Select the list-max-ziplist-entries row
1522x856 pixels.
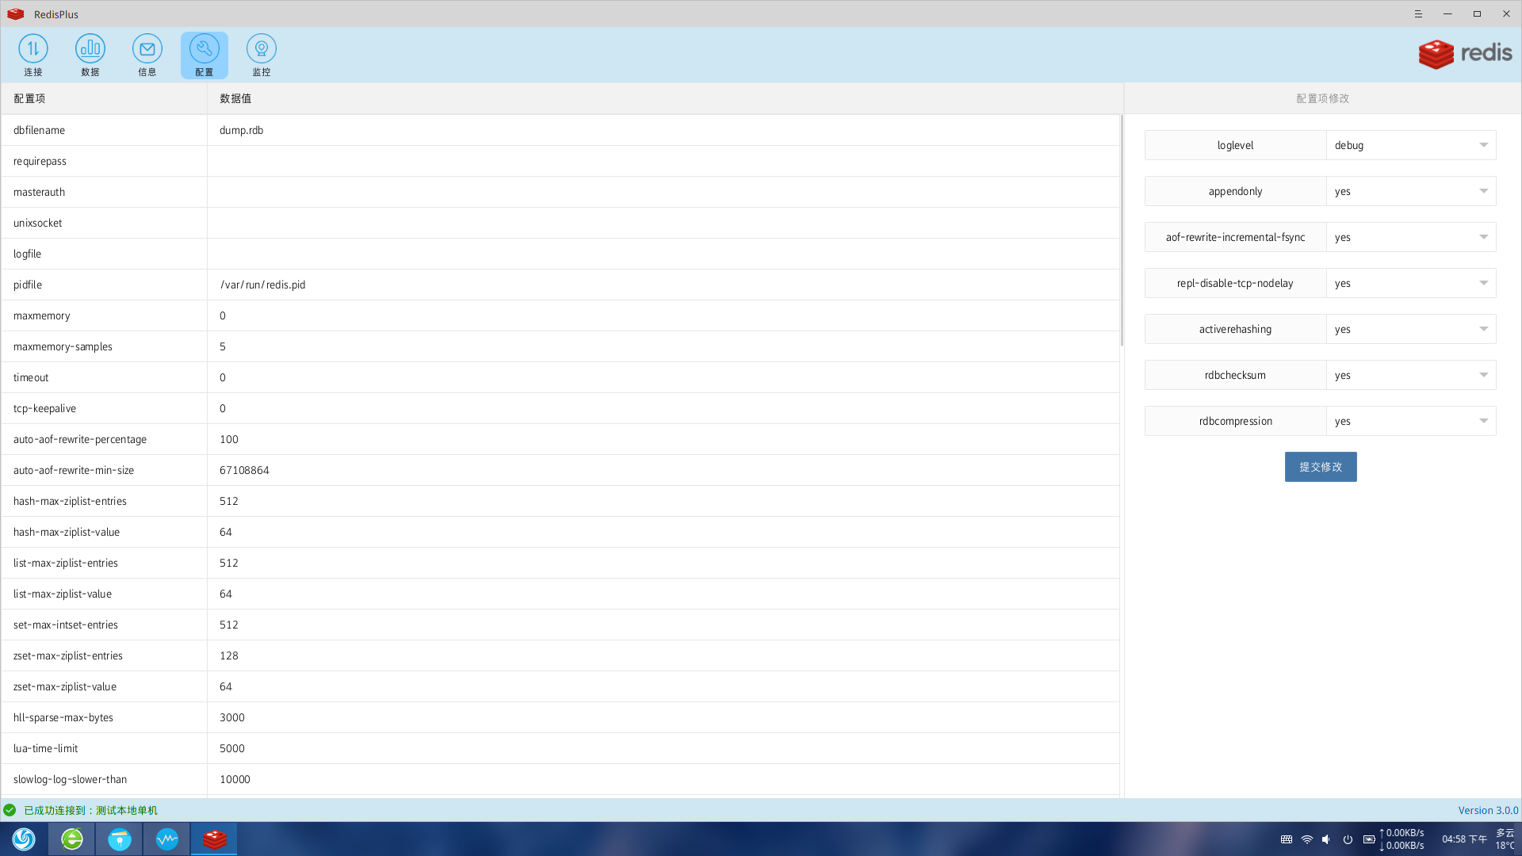(x=560, y=563)
